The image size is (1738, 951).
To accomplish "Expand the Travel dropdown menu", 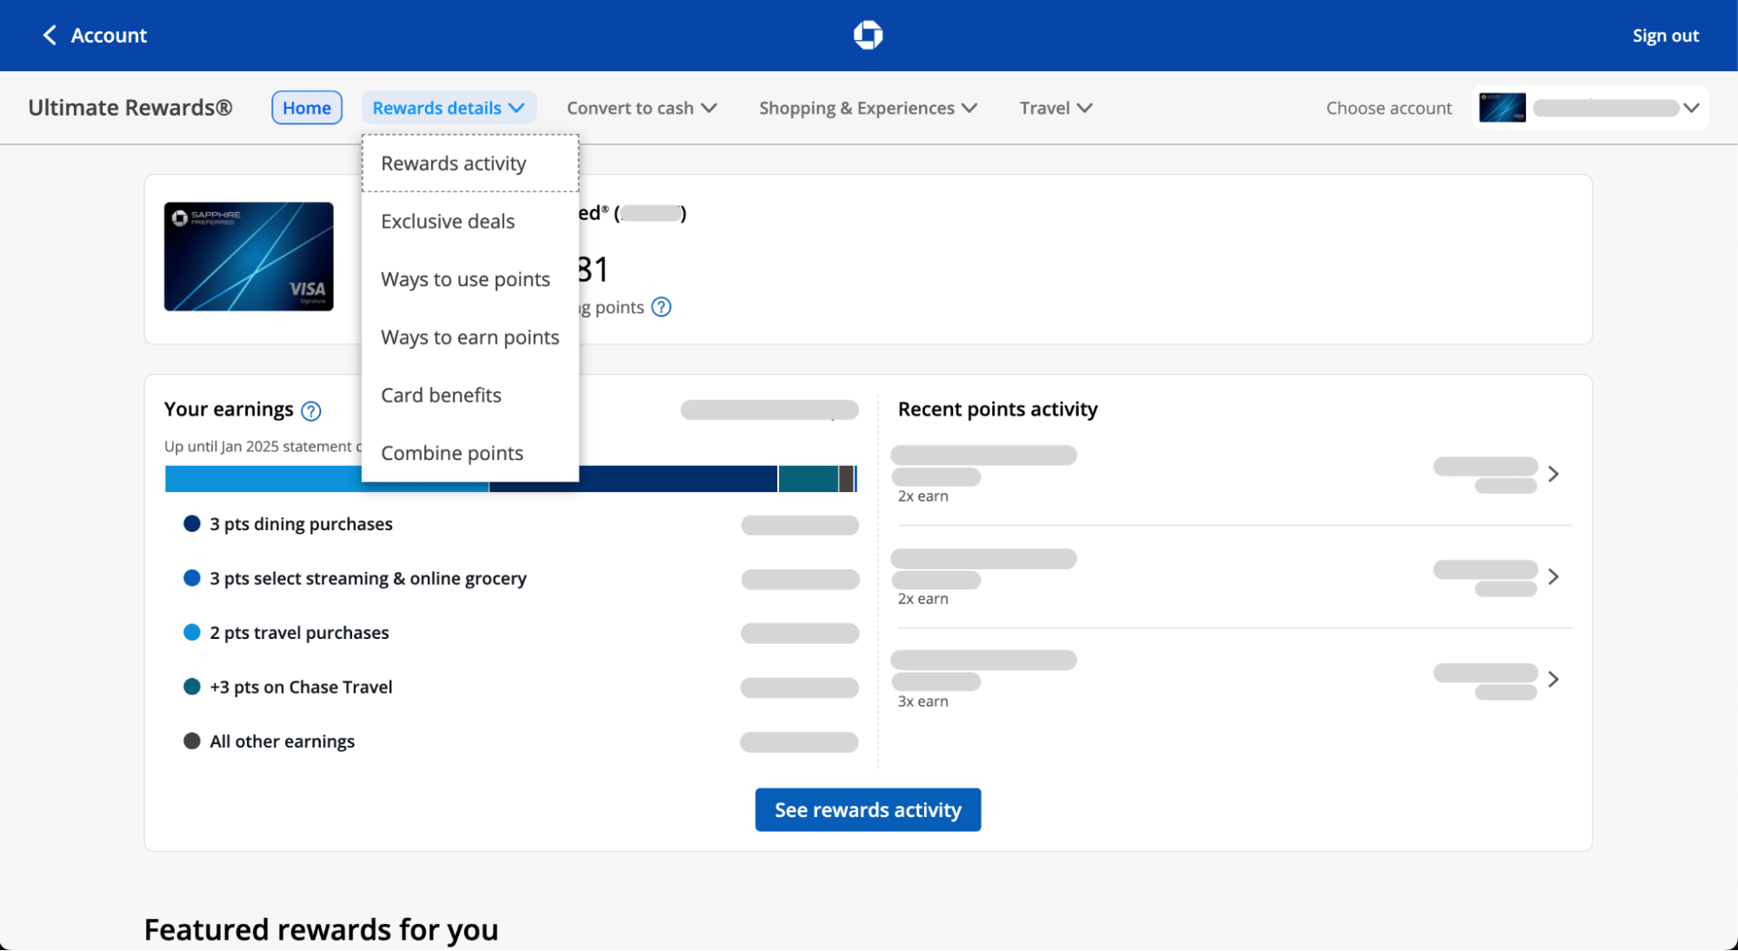I will tap(1053, 108).
